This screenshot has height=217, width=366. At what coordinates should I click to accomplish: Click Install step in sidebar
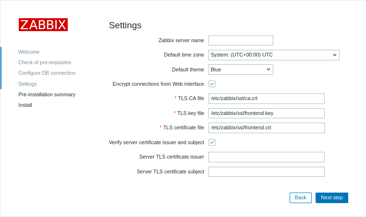[x=25, y=105]
